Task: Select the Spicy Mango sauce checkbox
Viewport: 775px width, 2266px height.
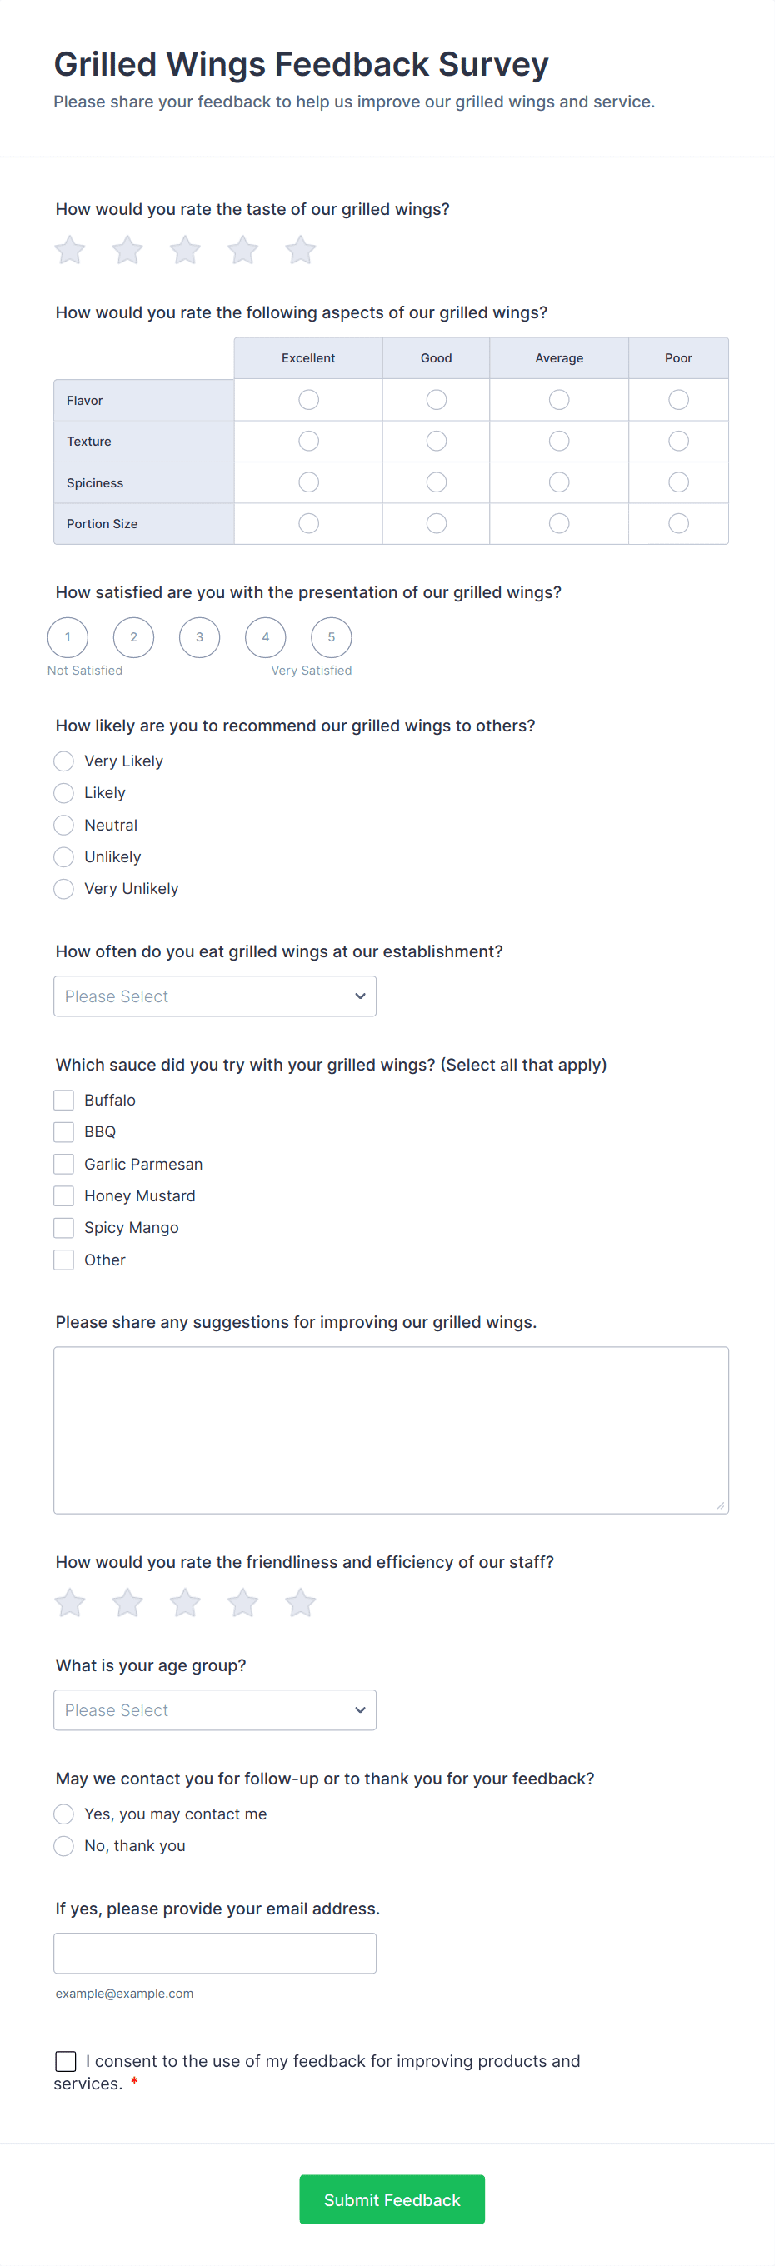Action: pos(62,1227)
